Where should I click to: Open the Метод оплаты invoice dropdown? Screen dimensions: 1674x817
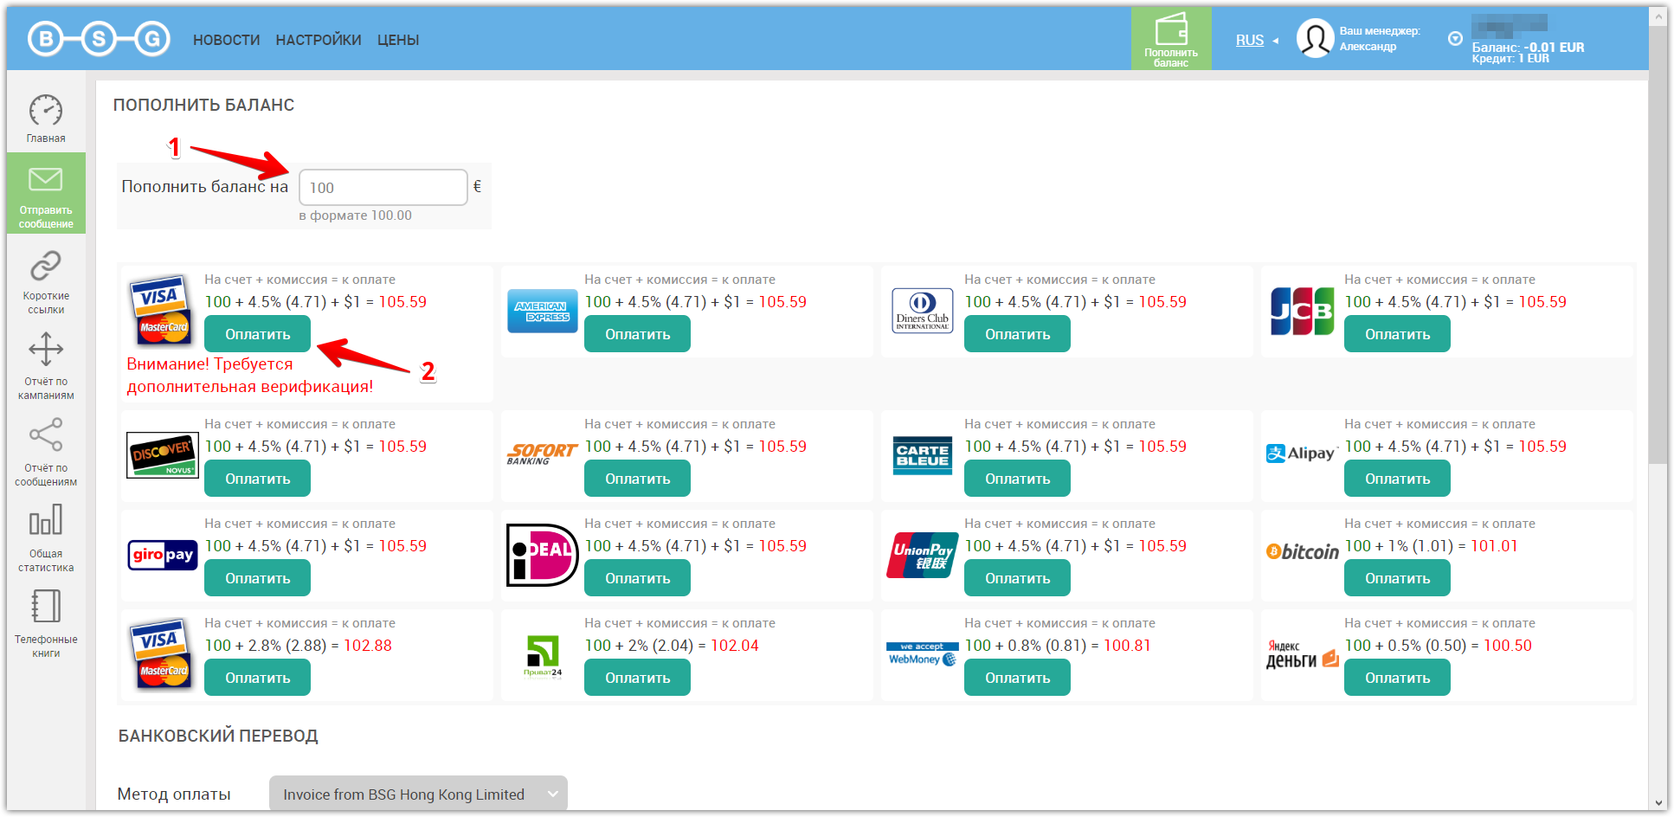tap(418, 794)
